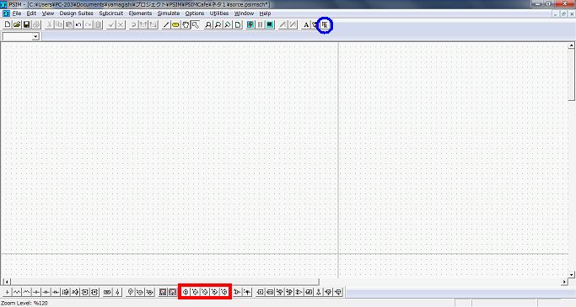576x307 pixels.
Task: Toggle the Pause Simulation button
Action: [260, 25]
